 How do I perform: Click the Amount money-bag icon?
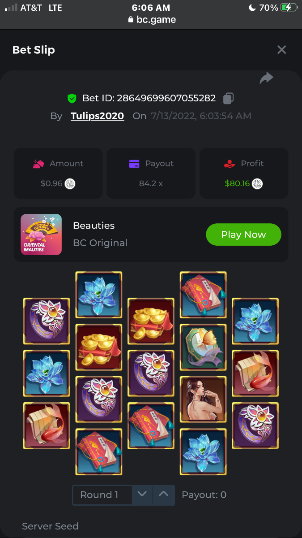[x=39, y=164]
